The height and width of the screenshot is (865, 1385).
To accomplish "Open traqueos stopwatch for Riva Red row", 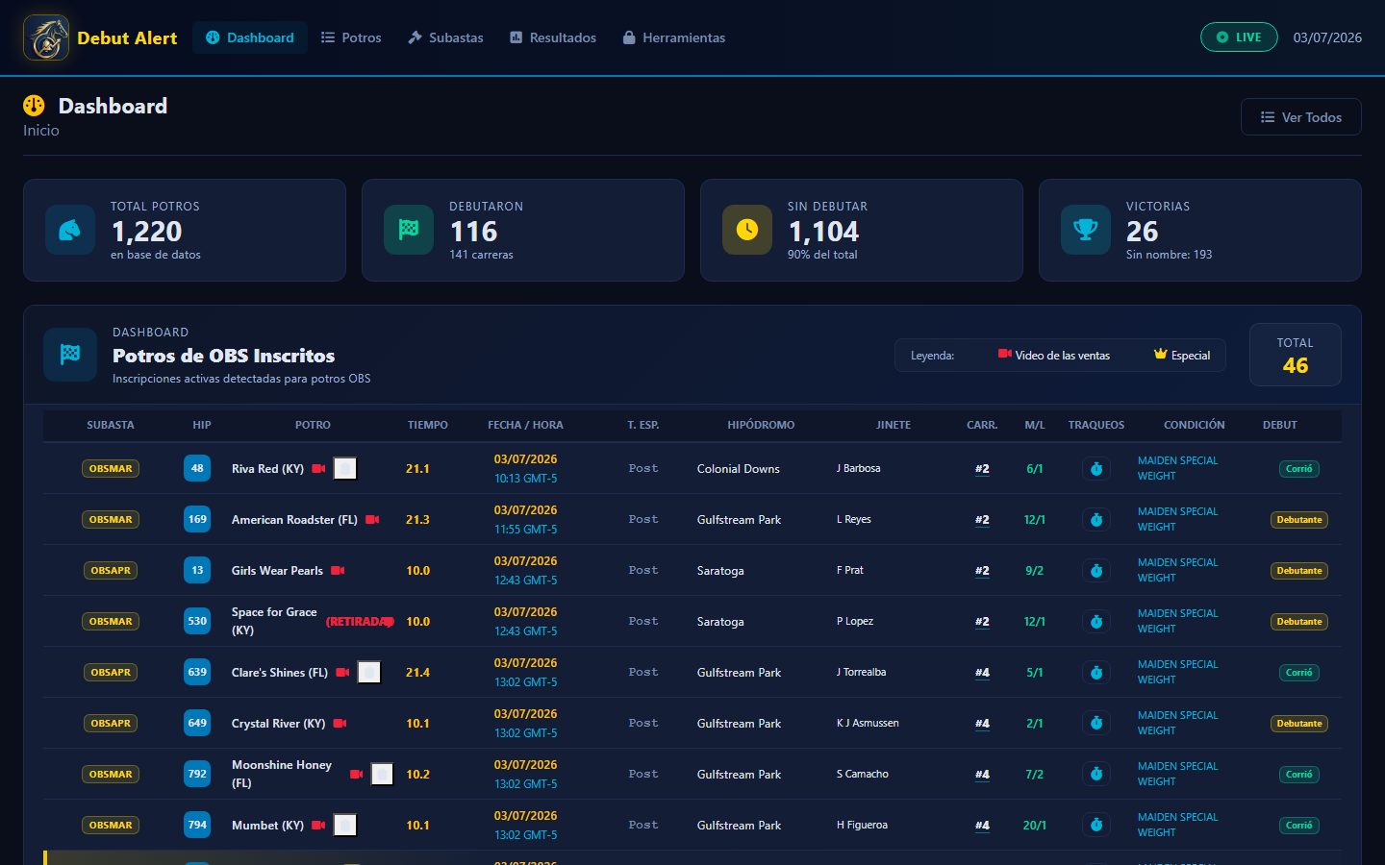I will pyautogui.click(x=1096, y=469).
